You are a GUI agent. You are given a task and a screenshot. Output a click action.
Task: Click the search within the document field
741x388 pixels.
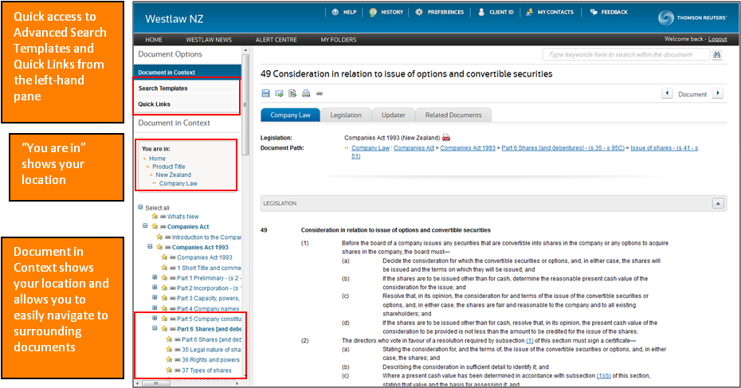625,55
